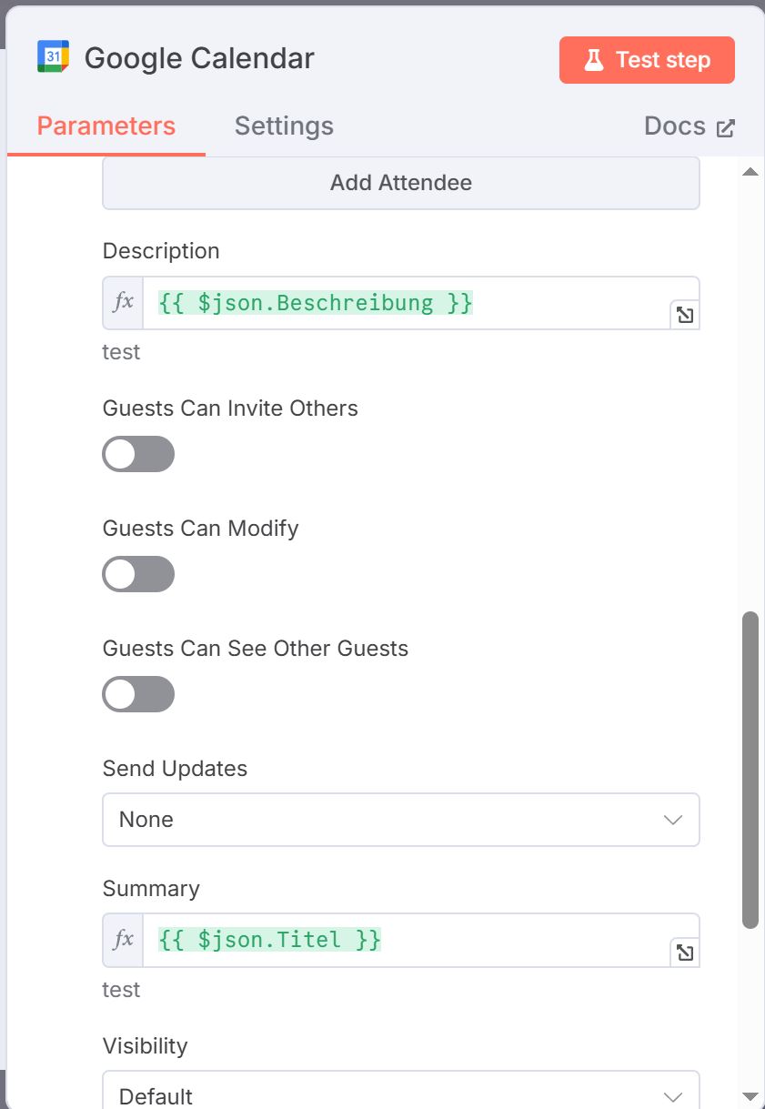Click the scroll-down arrow of the panel
The width and height of the screenshot is (765, 1109).
click(750, 1095)
